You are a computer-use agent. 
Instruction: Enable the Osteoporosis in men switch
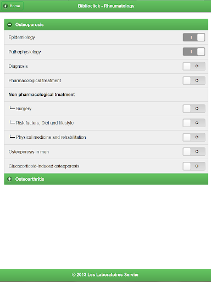194,151
